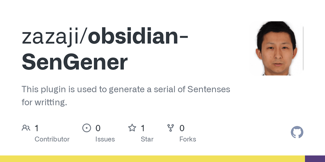Viewport: 325px width, 162px height.
Task: Click the star count number 1
Action: click(x=143, y=128)
